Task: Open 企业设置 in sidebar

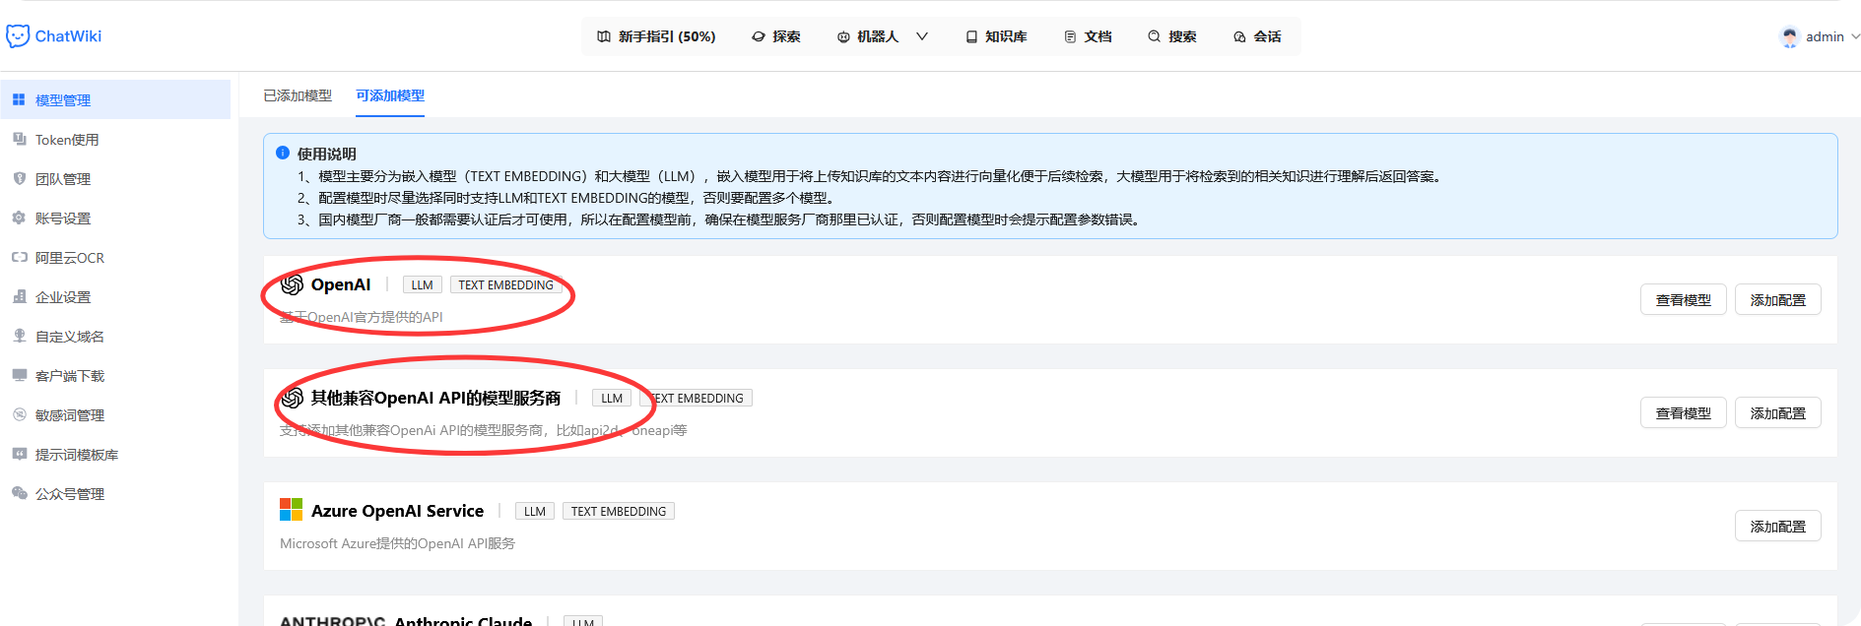Action: click(x=115, y=296)
